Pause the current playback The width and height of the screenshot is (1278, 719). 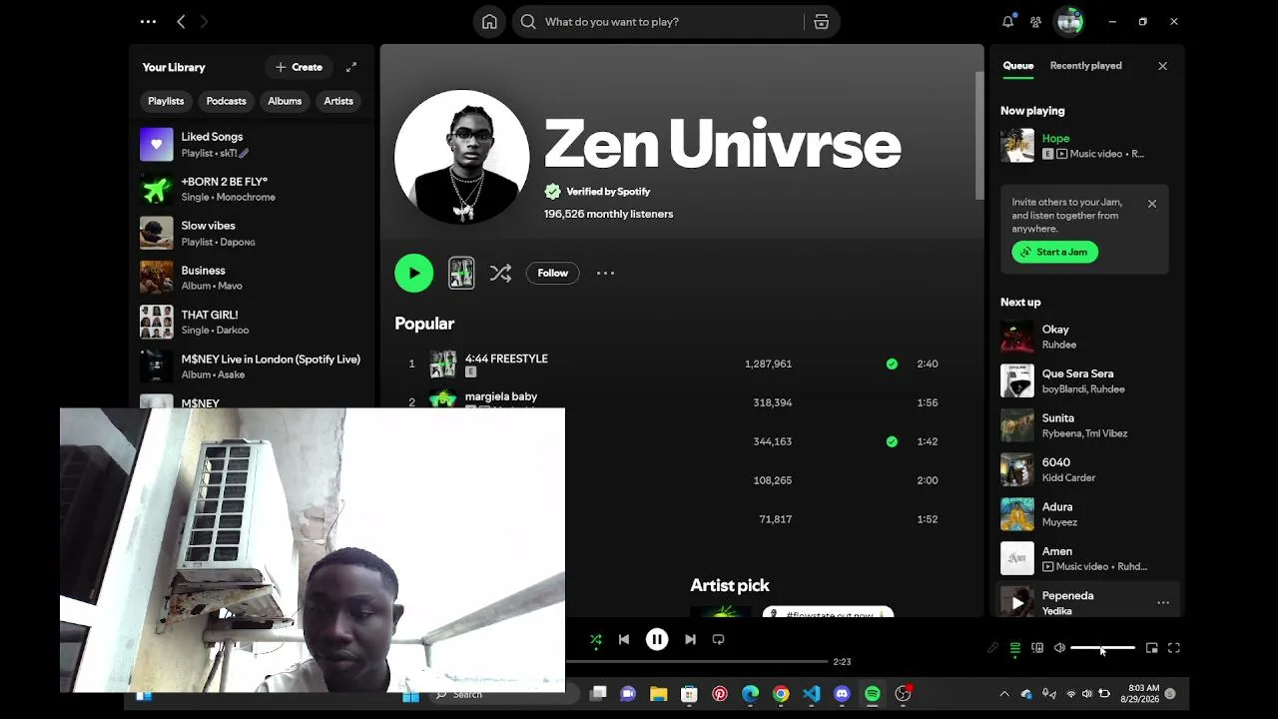click(657, 639)
